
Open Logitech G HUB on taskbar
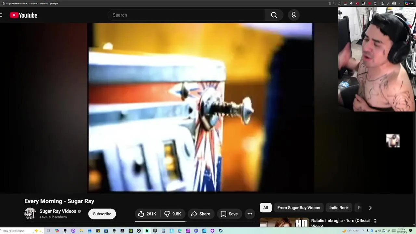click(139, 231)
